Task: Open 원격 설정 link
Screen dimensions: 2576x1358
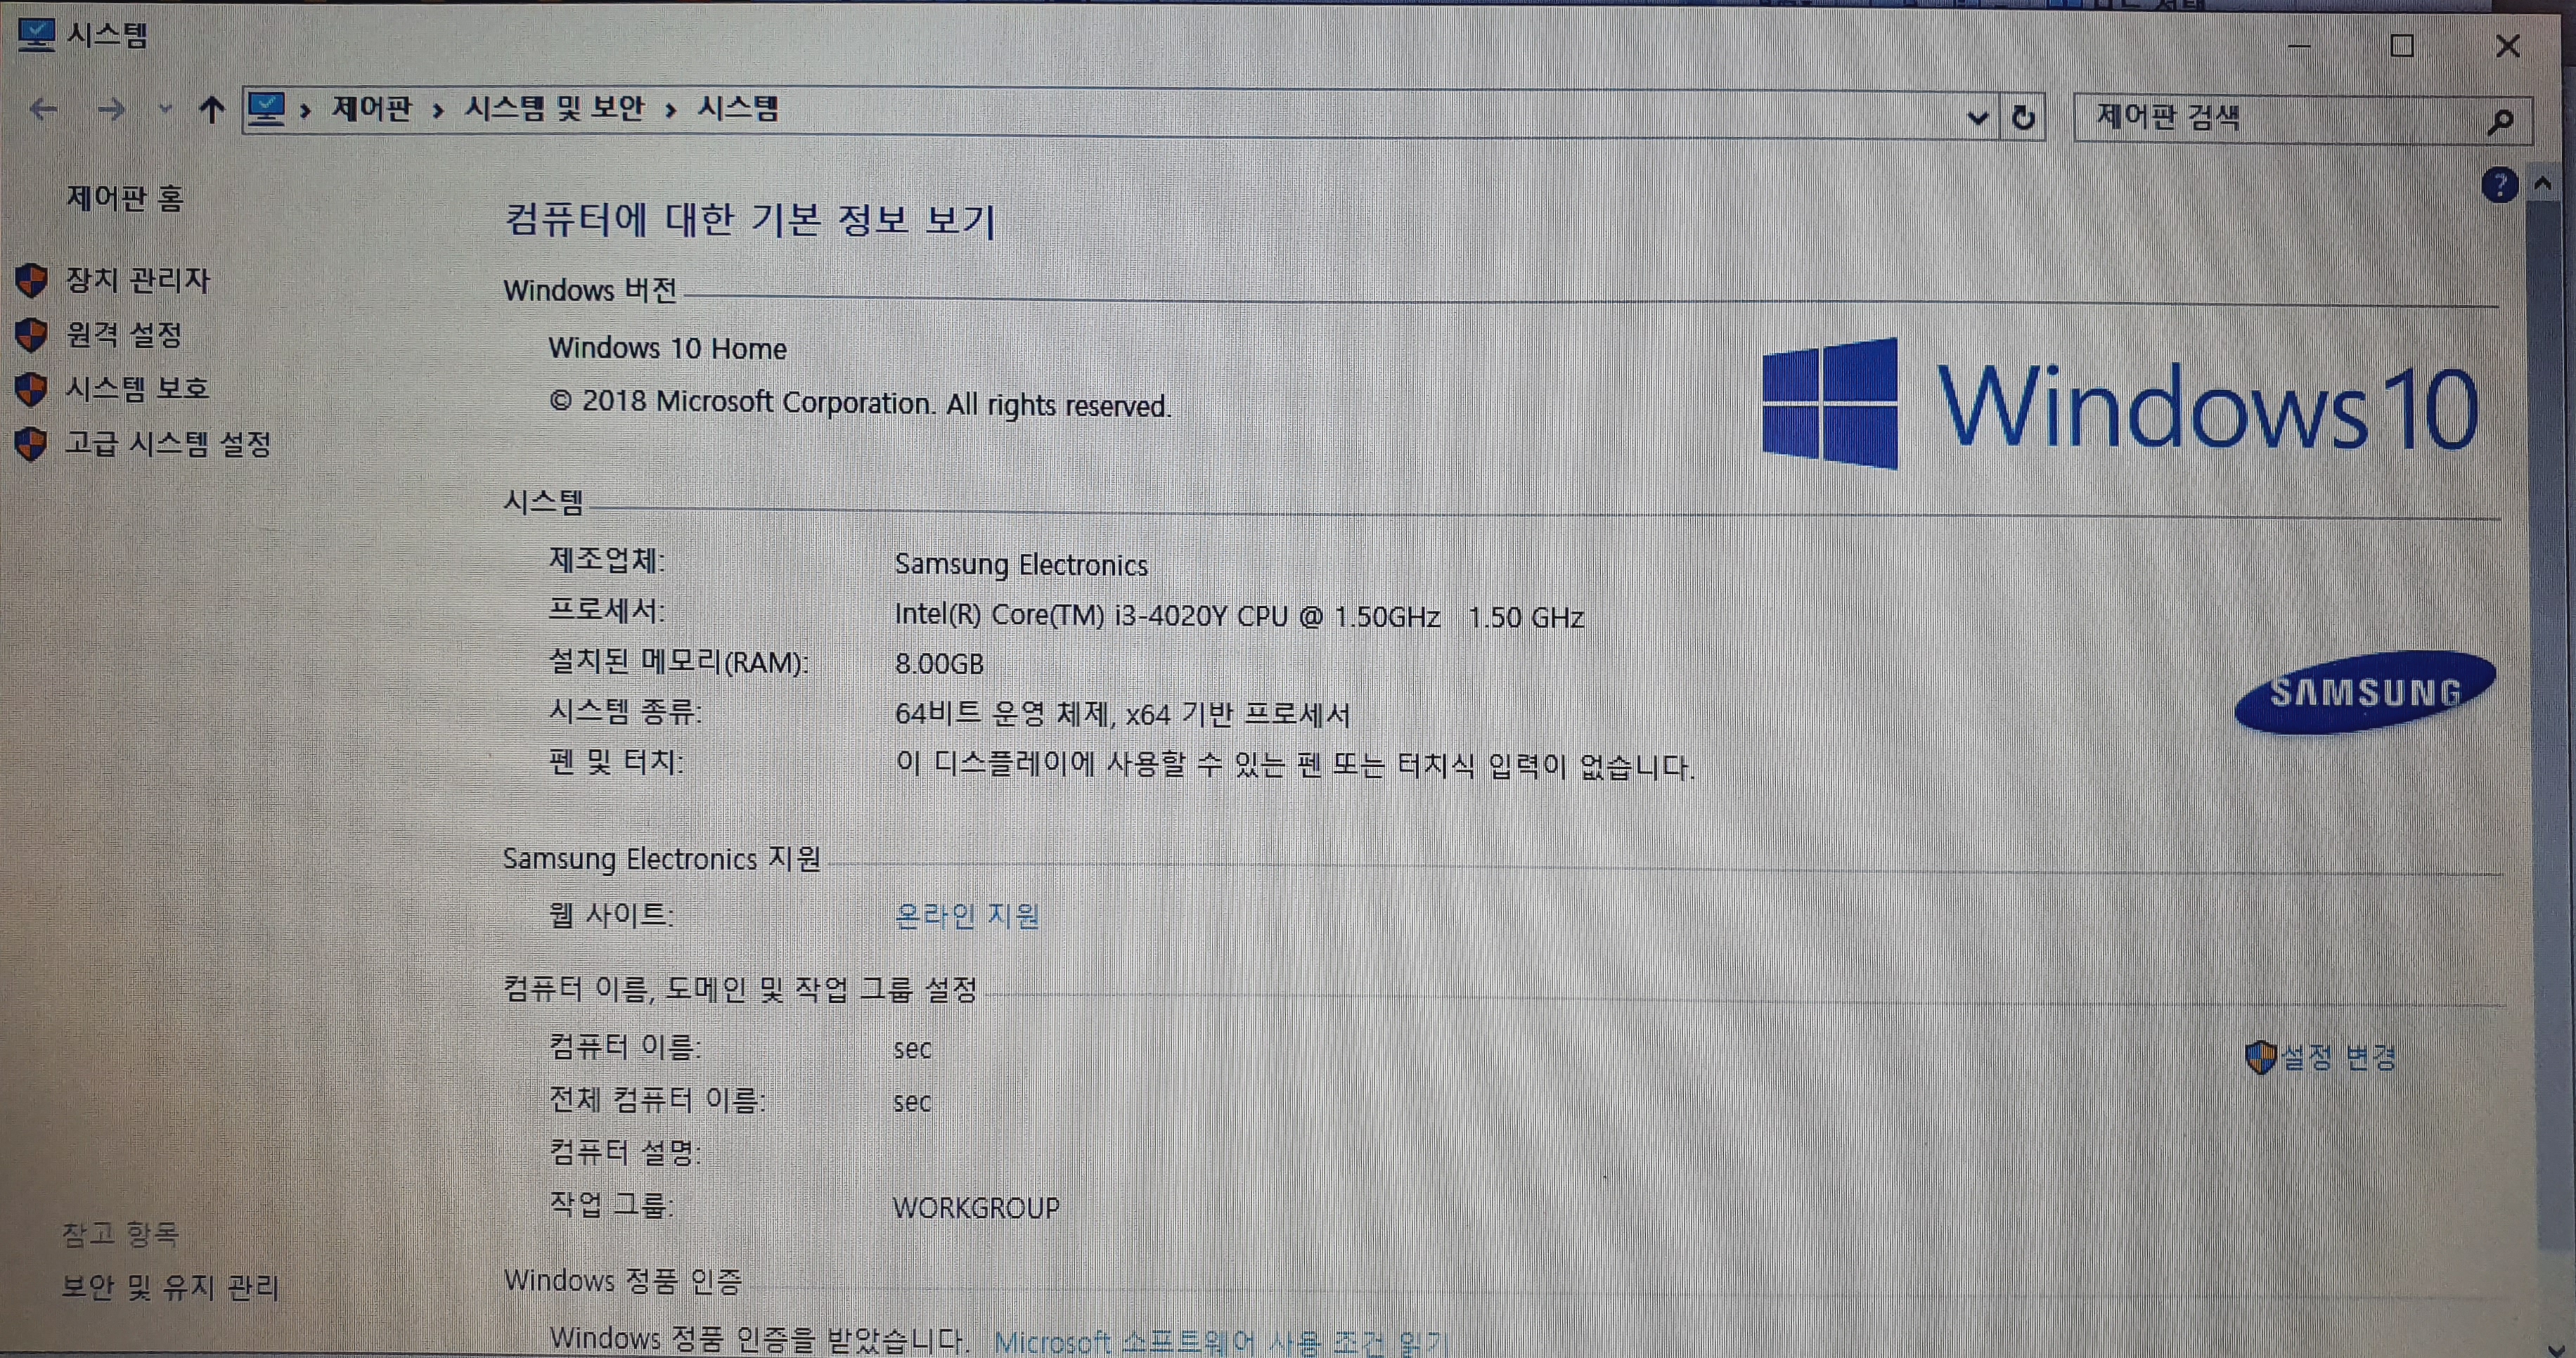Action: pyautogui.click(x=124, y=334)
